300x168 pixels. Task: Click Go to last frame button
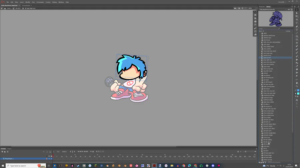pyautogui.click(x=87, y=152)
